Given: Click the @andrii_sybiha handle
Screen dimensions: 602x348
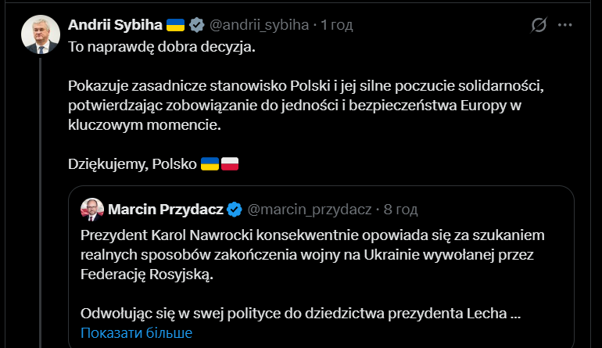Looking at the screenshot, I should 259,25.
